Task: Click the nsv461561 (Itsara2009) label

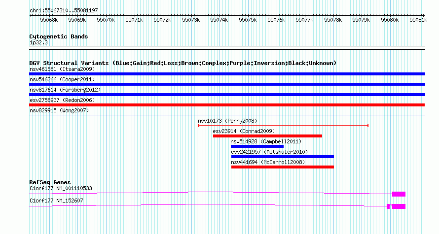Action: [x=62, y=69]
